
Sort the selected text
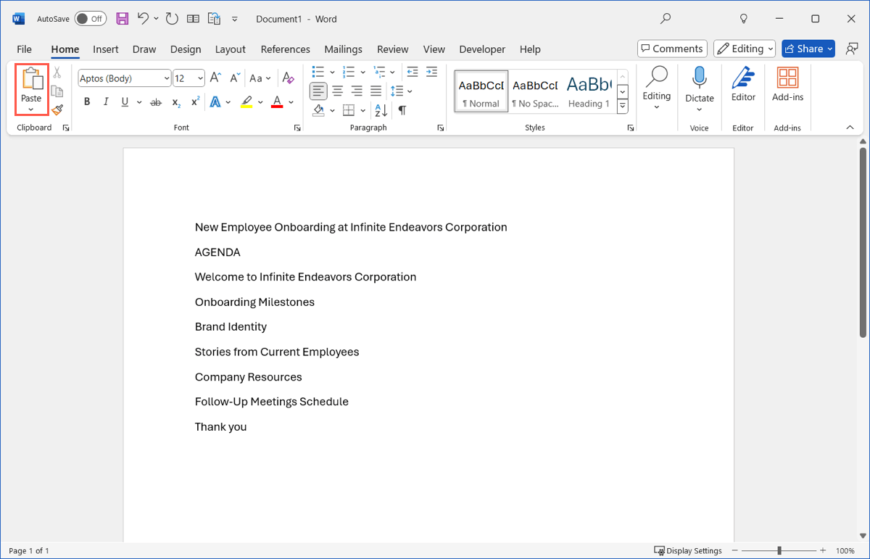tap(380, 110)
